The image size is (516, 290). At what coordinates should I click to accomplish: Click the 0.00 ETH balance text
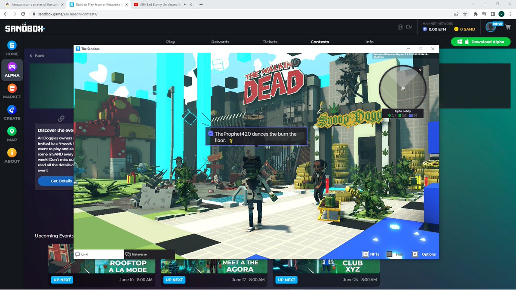(437, 29)
